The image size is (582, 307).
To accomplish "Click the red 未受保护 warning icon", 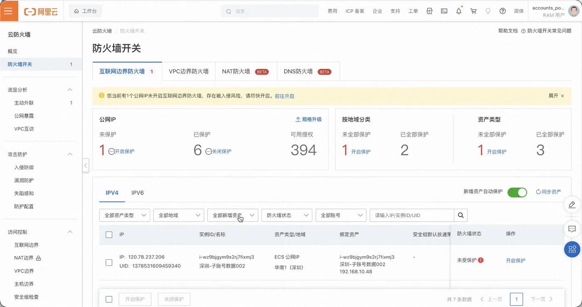I will tap(481, 261).
